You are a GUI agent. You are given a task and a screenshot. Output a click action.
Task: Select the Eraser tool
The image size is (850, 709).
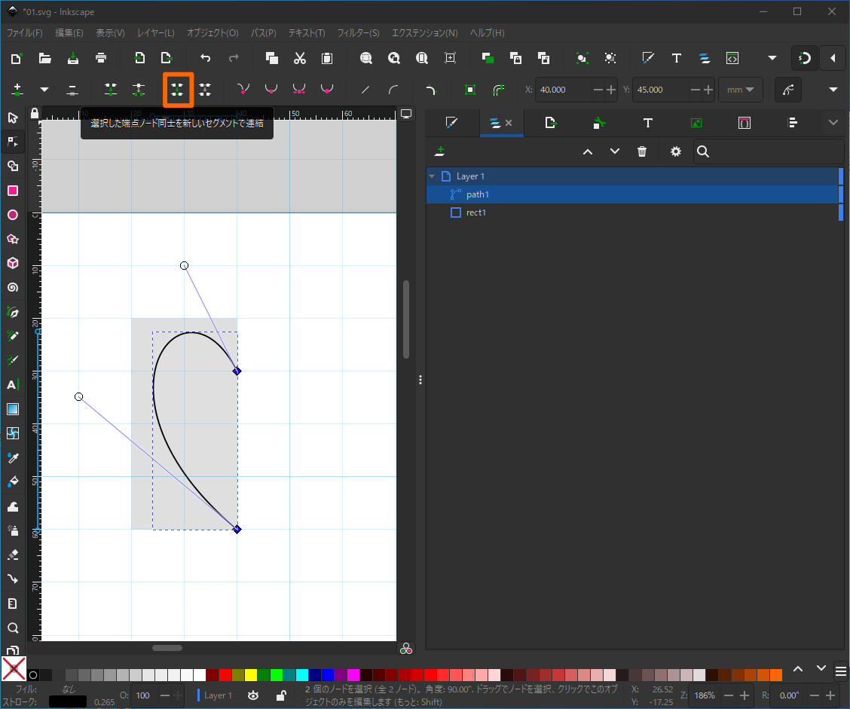[x=13, y=555]
